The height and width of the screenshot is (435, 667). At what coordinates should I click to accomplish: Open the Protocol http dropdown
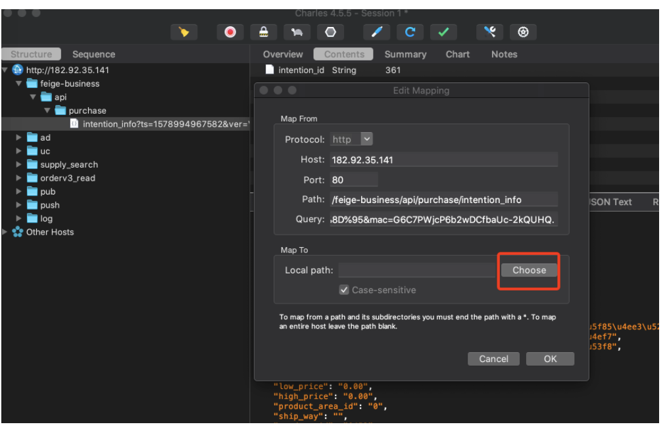tap(351, 139)
